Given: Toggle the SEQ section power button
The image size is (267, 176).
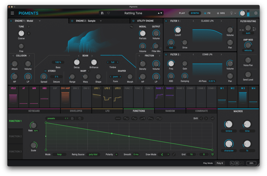Looking at the screenshot, I should (217, 13).
